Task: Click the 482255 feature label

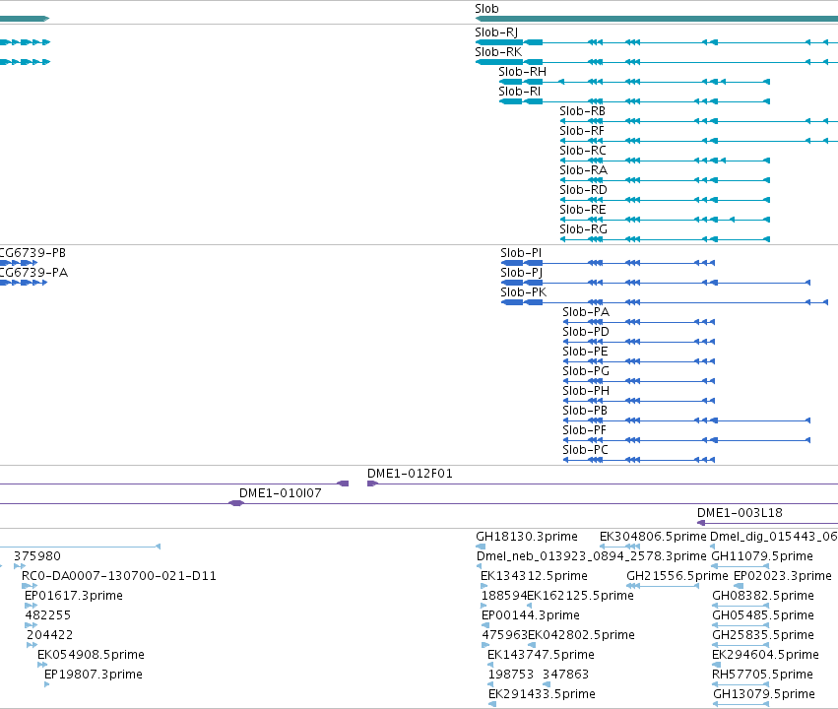Action: point(47,616)
